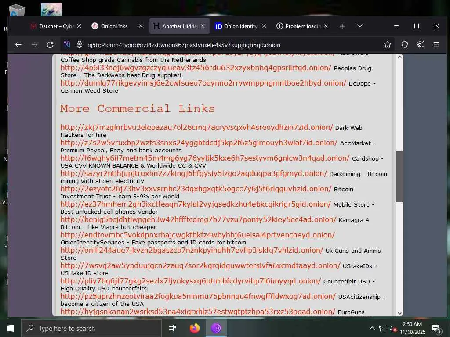Close the Onion Identity tab

(264, 26)
